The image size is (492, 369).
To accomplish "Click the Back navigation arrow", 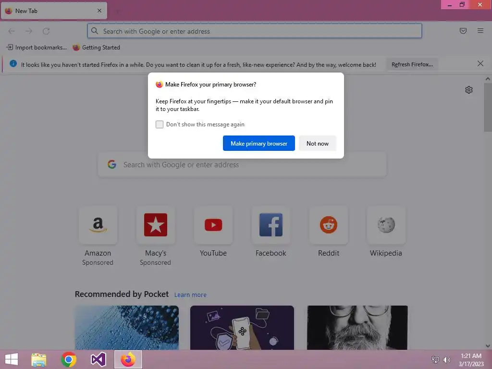I will coord(12,31).
